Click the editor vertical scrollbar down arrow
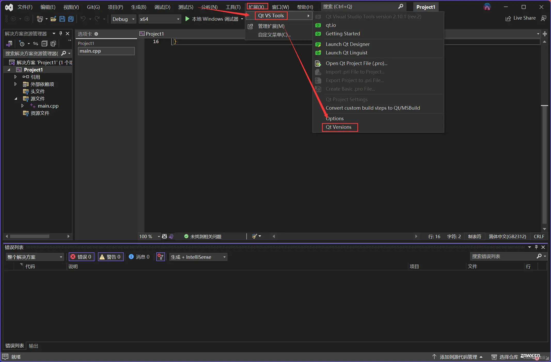This screenshot has height=362, width=551. (x=545, y=229)
